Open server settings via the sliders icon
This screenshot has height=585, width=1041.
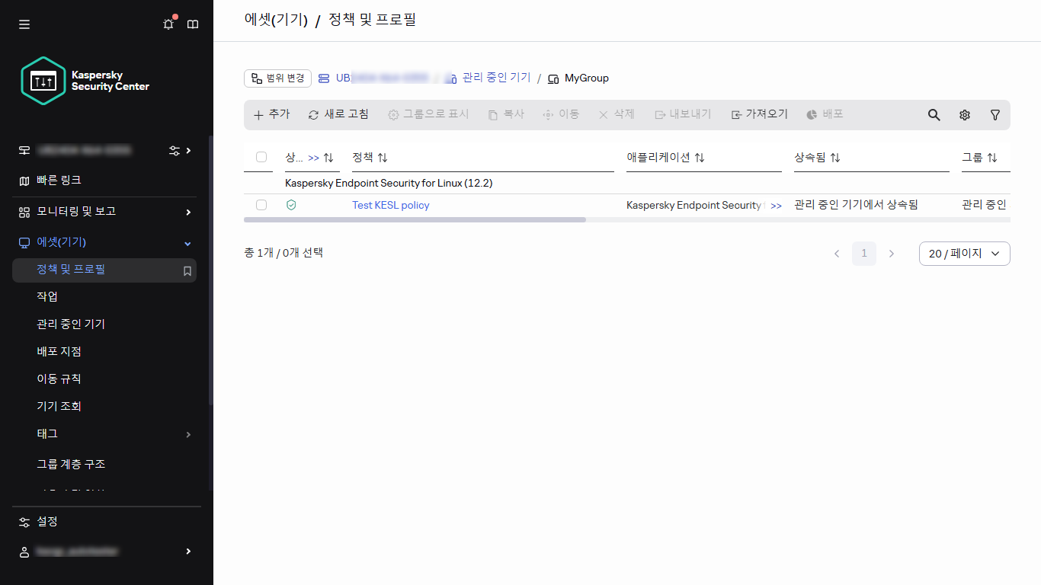[x=174, y=150]
